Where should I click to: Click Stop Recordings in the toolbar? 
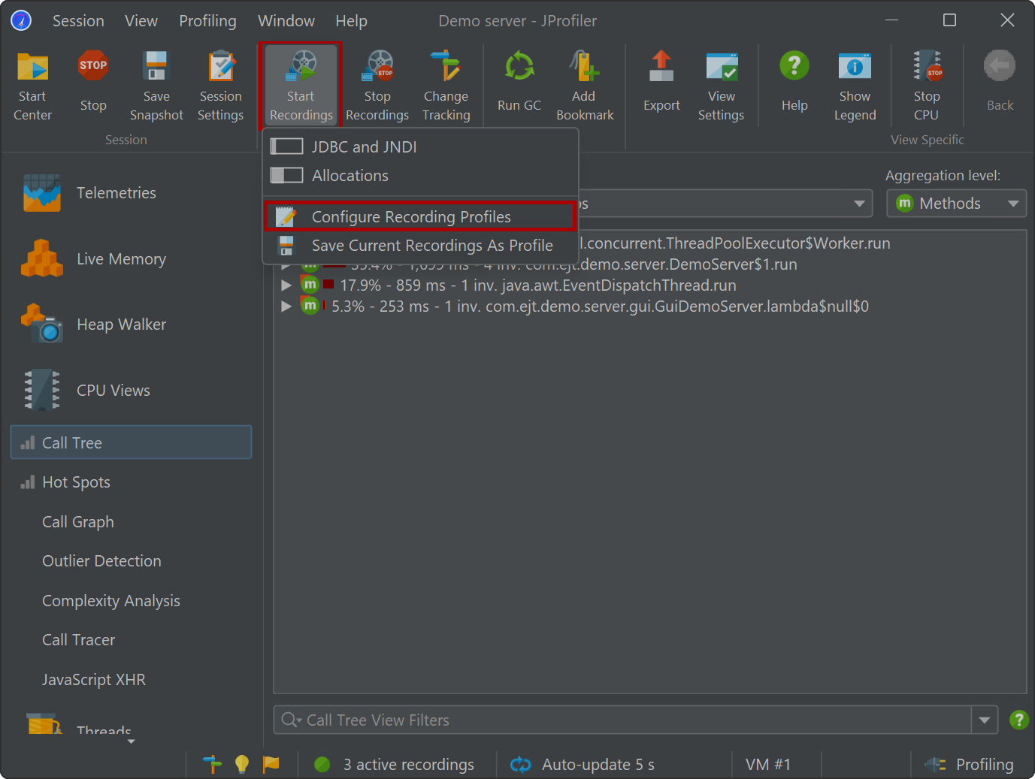377,86
